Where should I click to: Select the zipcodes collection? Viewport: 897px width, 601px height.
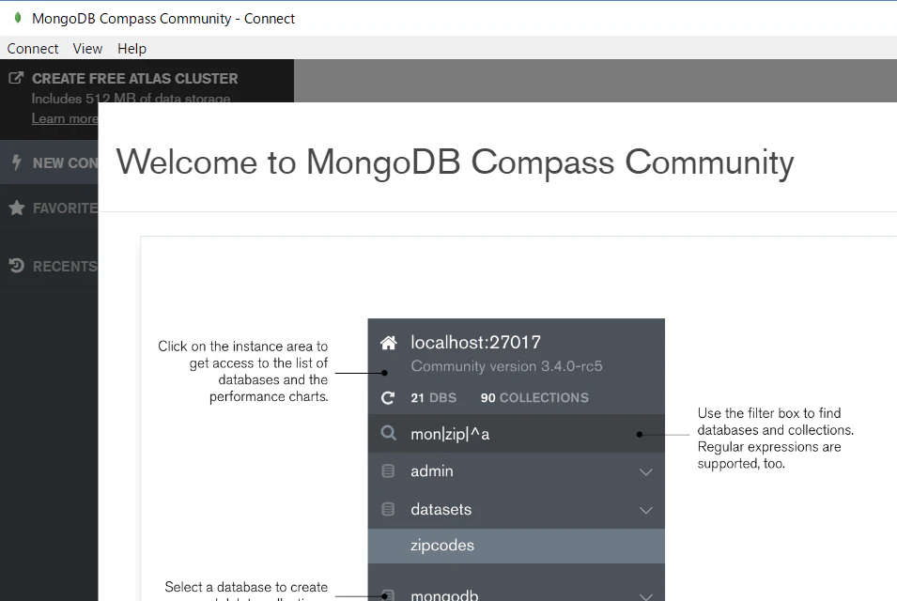point(516,546)
